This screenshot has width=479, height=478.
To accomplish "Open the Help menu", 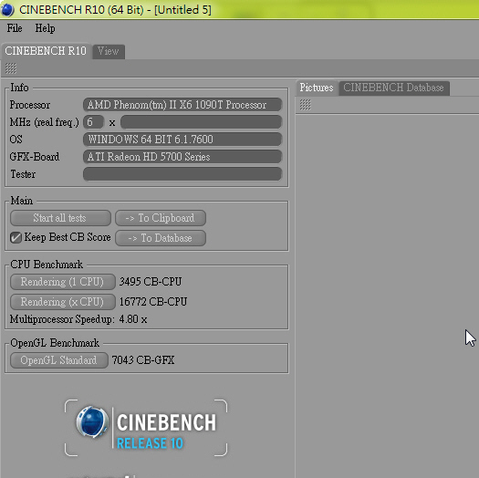I will click(x=45, y=28).
